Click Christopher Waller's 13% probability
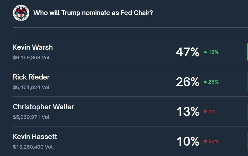The width and height of the screenshot is (248, 156). [188, 112]
